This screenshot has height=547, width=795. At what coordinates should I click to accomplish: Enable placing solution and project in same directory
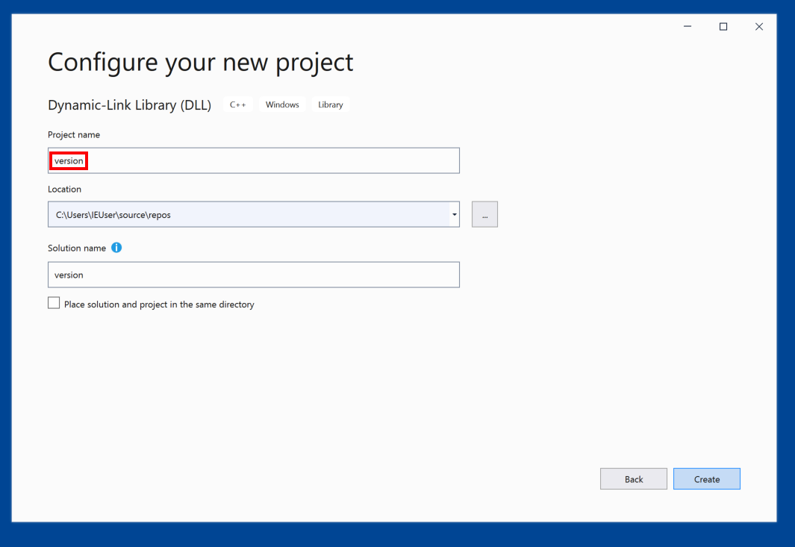coord(54,303)
